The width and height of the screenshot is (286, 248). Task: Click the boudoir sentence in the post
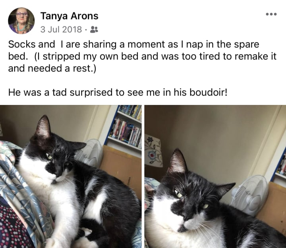tap(118, 92)
